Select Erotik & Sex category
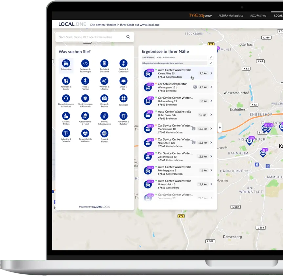This screenshot has width=283, height=276. [x=123, y=81]
